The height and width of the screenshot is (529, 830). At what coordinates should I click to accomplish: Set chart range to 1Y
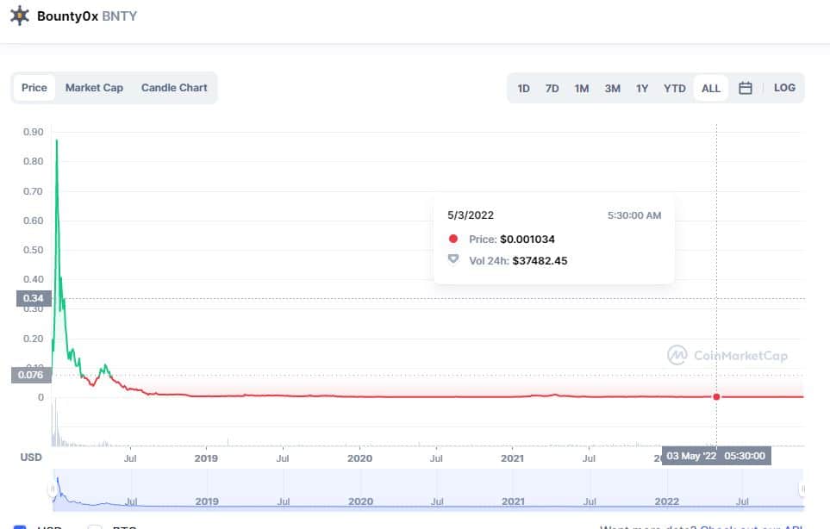[x=642, y=89]
